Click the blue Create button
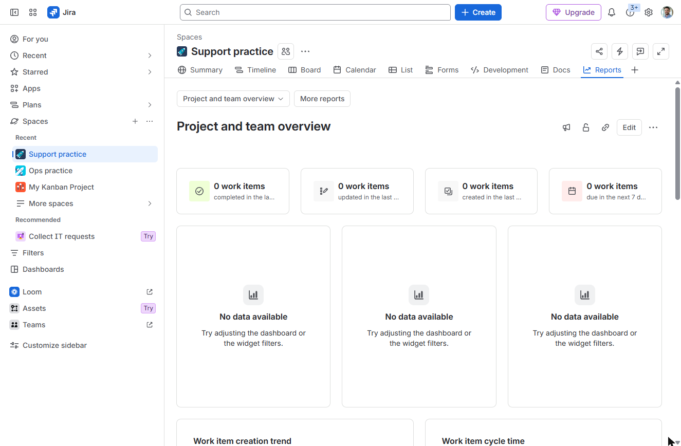The height and width of the screenshot is (446, 681). coord(478,12)
